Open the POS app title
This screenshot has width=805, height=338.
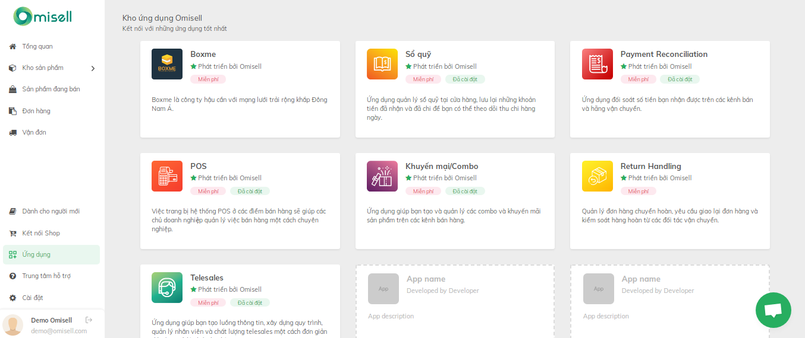click(199, 166)
